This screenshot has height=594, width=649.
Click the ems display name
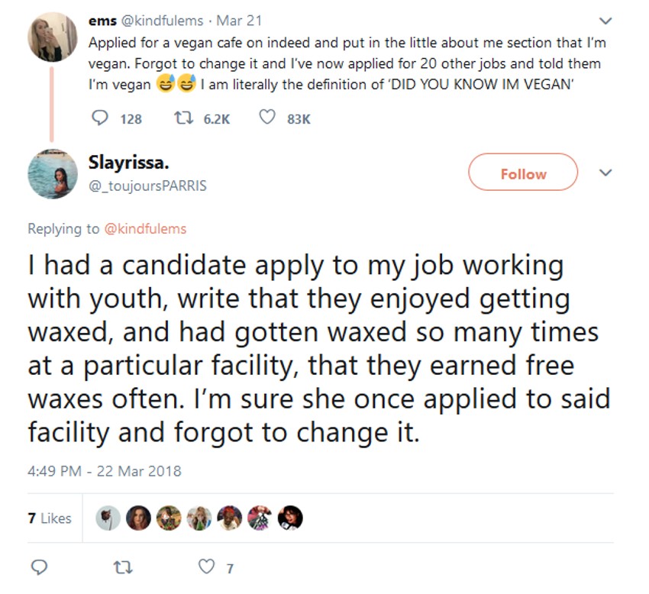tap(102, 21)
